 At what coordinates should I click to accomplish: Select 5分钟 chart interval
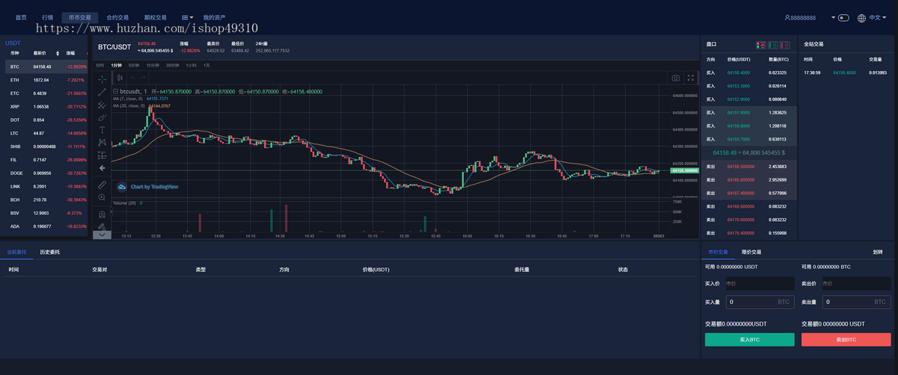(134, 65)
